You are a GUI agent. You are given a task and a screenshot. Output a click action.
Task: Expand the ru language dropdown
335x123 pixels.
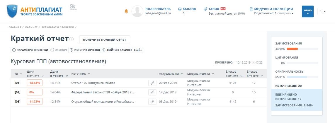click(322, 11)
